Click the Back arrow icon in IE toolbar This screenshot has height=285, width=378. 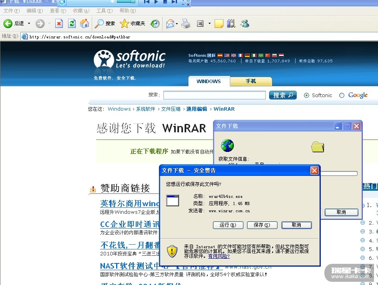click(8, 24)
